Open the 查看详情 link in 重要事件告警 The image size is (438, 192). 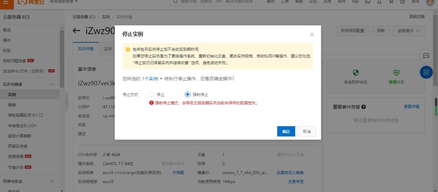pos(412,107)
